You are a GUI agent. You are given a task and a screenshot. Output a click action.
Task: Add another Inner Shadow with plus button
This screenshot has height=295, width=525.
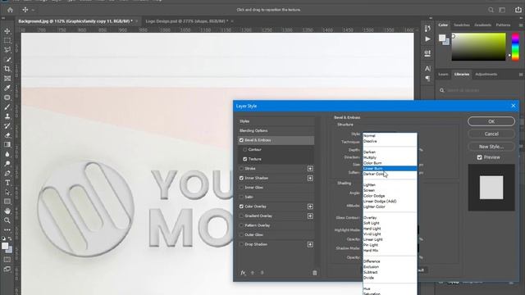click(x=310, y=178)
